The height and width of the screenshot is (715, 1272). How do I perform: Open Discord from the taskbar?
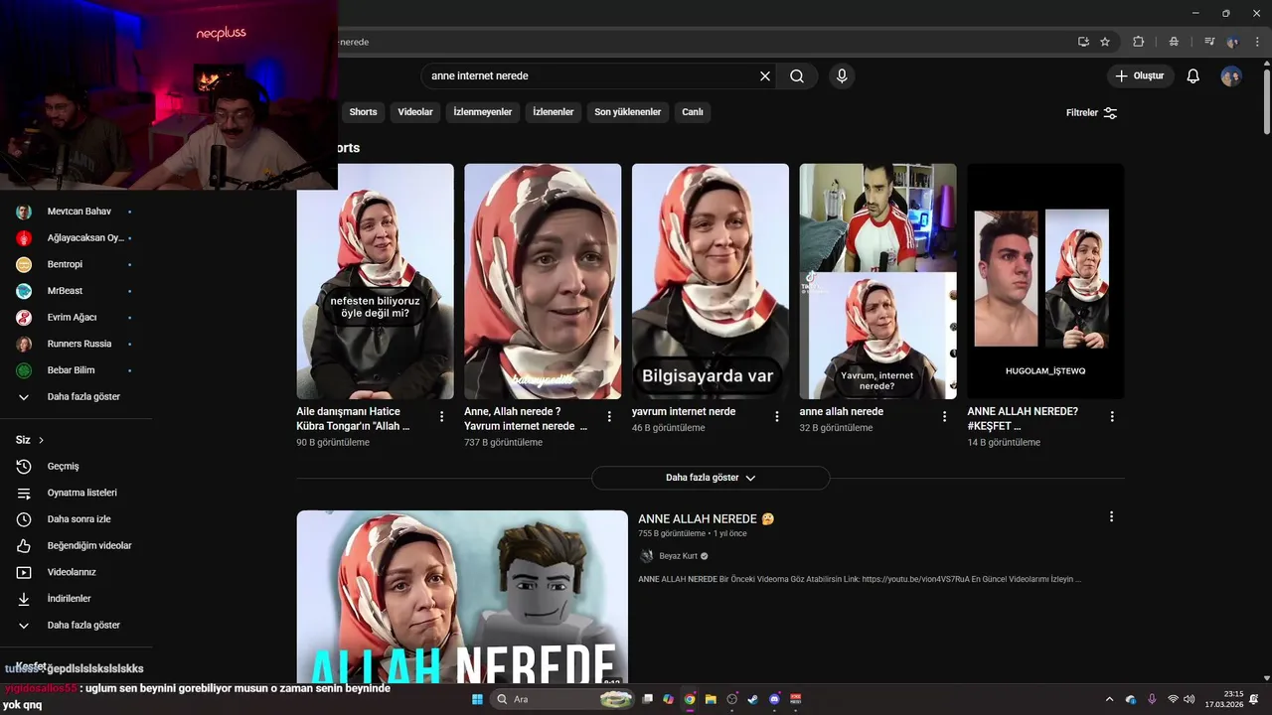pos(775,699)
